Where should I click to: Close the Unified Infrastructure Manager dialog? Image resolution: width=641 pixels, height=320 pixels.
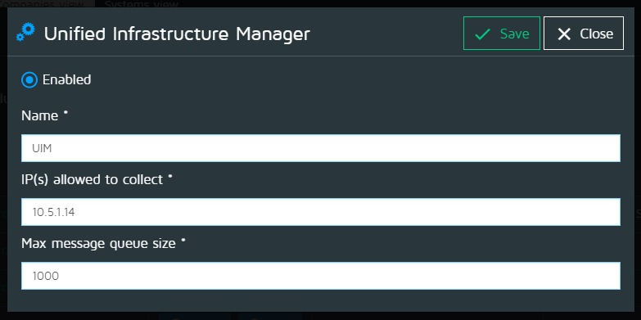584,33
